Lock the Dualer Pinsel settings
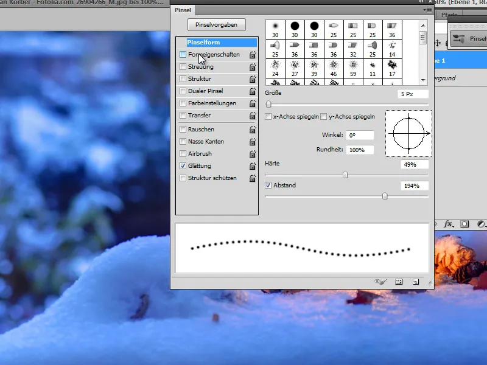 coord(253,91)
